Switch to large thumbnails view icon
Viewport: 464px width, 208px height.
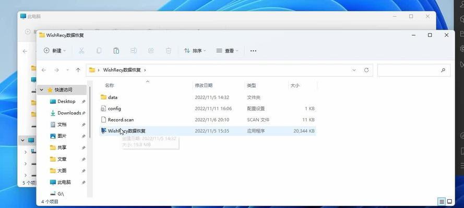[449, 202]
